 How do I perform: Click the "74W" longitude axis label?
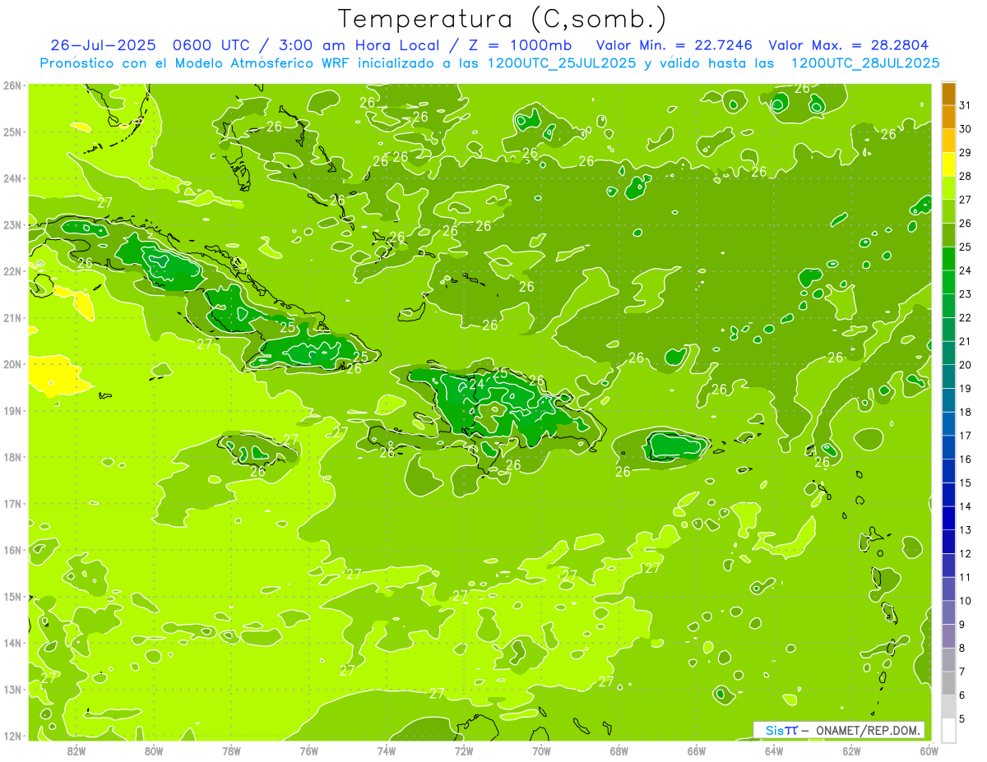click(x=386, y=750)
